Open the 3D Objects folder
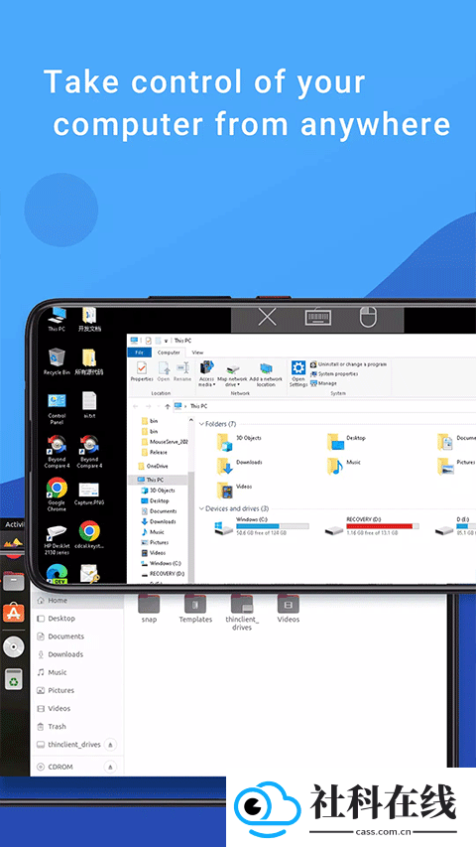Image resolution: width=476 pixels, height=847 pixels. coord(239,441)
